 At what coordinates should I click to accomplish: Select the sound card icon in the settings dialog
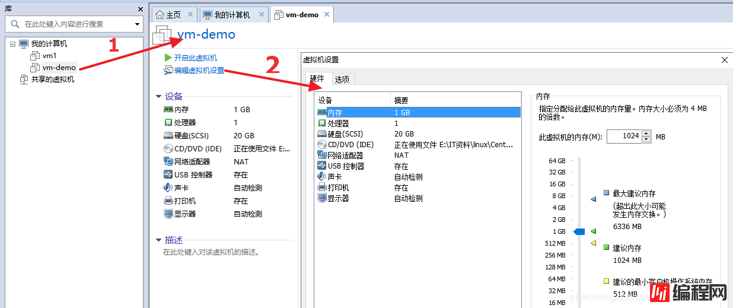tap(322, 177)
